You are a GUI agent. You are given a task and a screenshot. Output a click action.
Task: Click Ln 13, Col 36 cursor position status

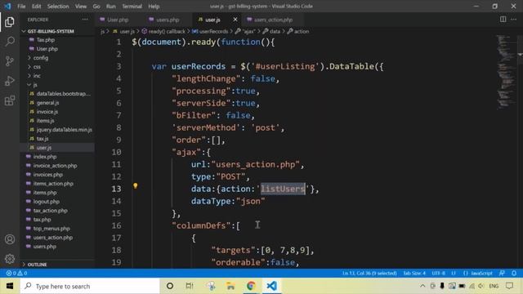point(369,273)
